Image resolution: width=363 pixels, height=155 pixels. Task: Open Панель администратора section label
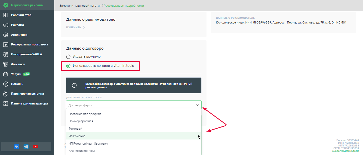point(29,103)
